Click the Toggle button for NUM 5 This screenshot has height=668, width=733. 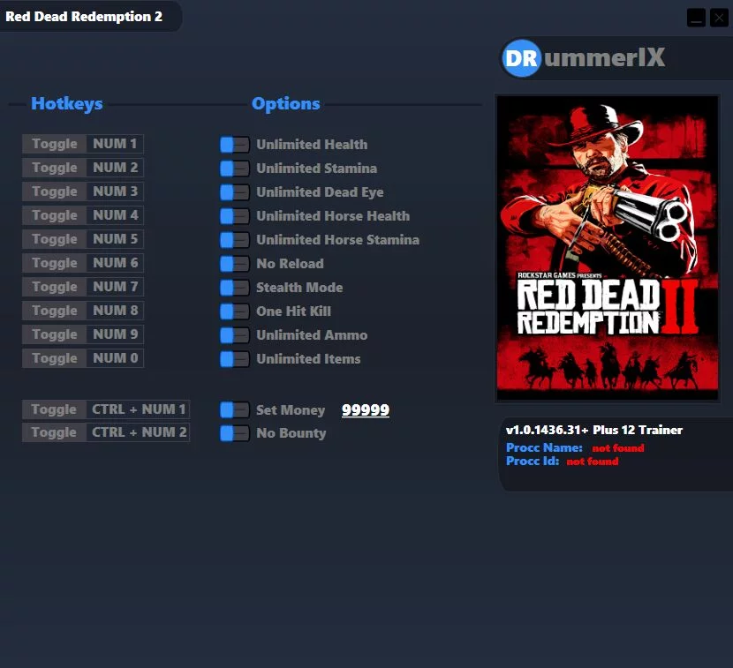(x=54, y=239)
